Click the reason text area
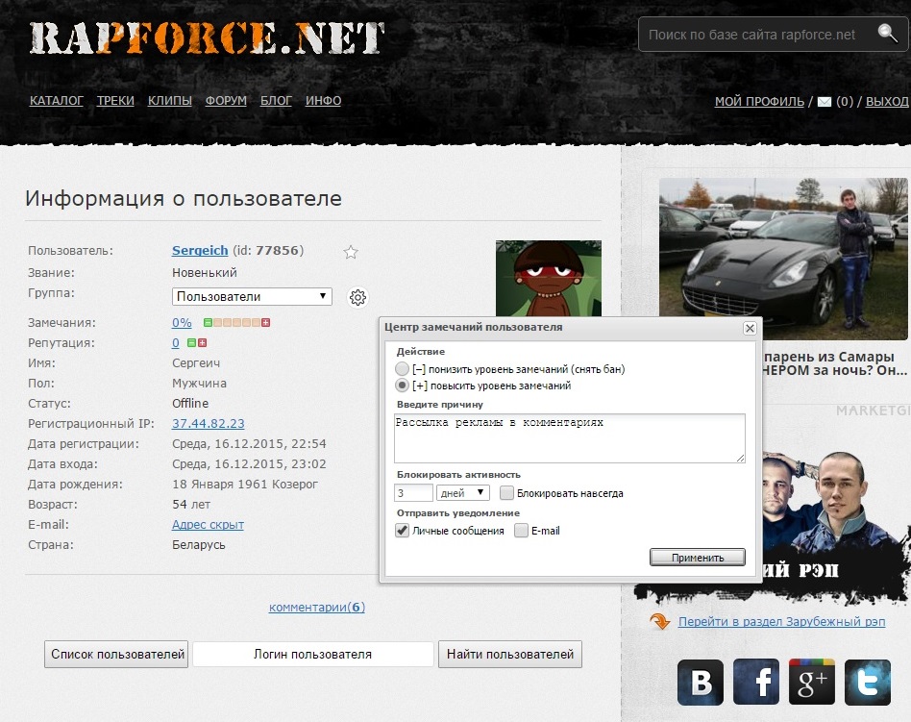 (569, 438)
